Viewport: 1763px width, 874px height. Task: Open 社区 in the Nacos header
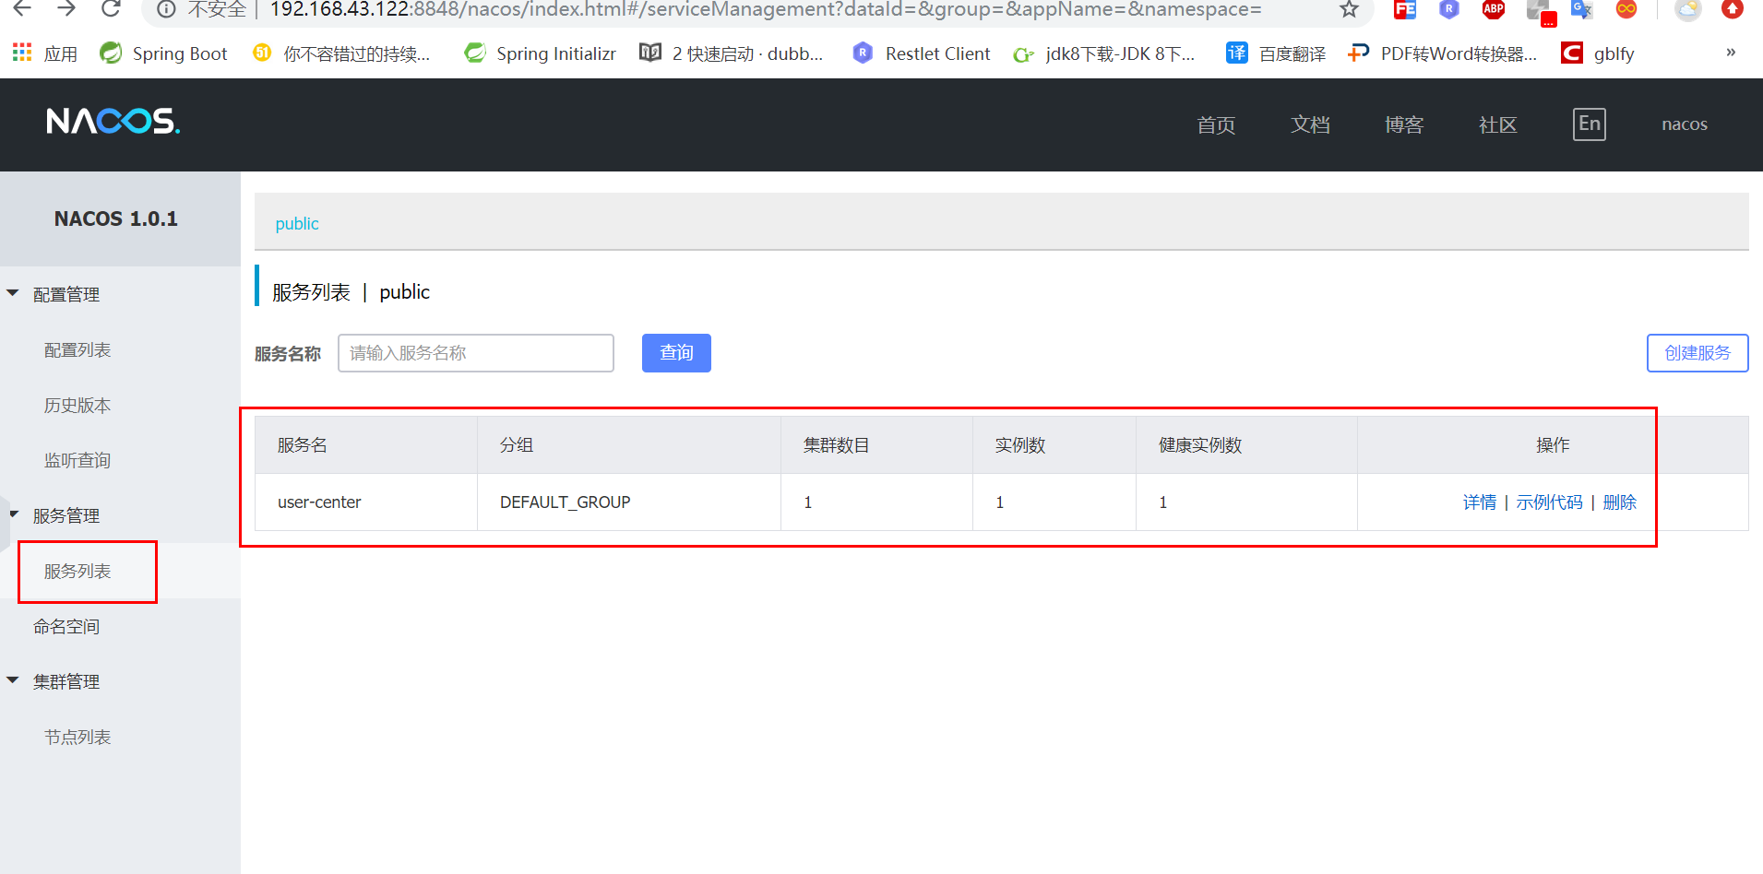pos(1498,124)
